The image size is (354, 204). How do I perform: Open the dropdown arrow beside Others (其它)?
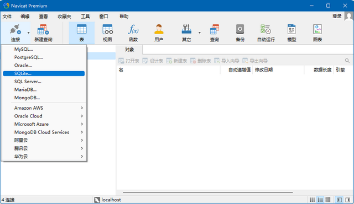[x=200, y=33]
